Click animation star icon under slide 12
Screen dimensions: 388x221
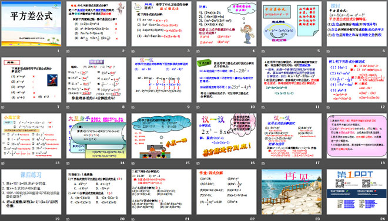(x=329, y=107)
